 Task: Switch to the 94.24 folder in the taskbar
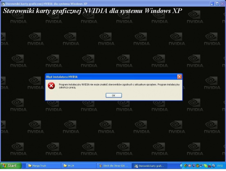(x=79, y=166)
